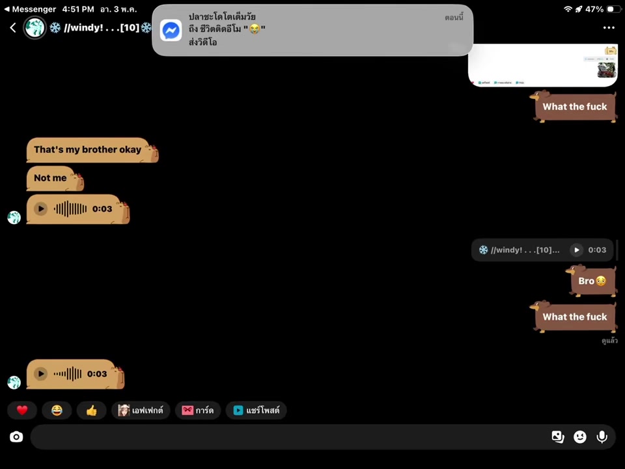Open the เอฟเฟกต์ effects option

141,410
